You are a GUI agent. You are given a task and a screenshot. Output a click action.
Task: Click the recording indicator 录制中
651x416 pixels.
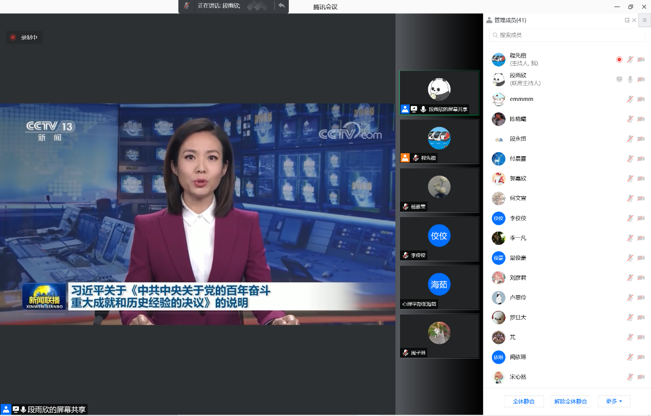coord(24,37)
